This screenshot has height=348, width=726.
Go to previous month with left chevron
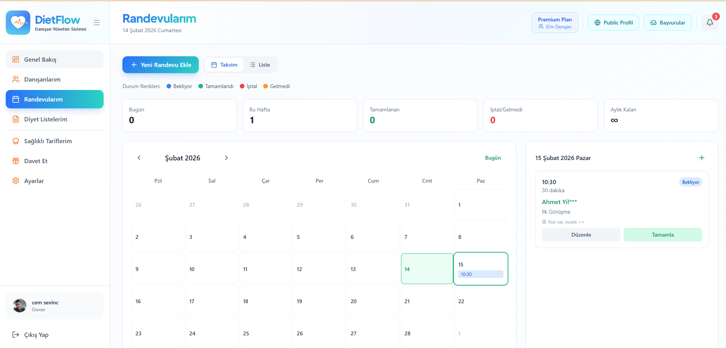point(139,158)
